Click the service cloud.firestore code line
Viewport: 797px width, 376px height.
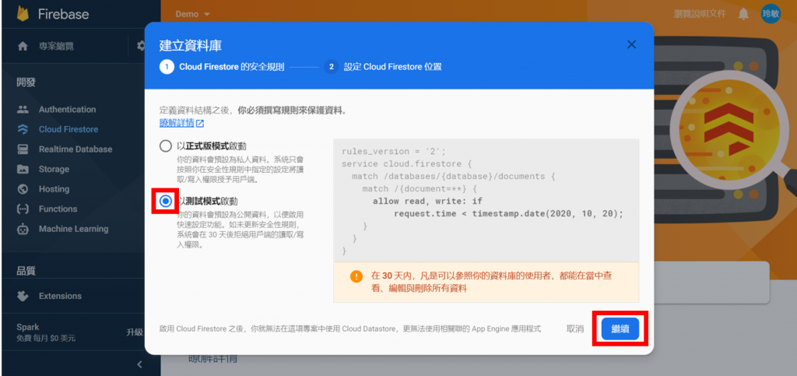406,164
